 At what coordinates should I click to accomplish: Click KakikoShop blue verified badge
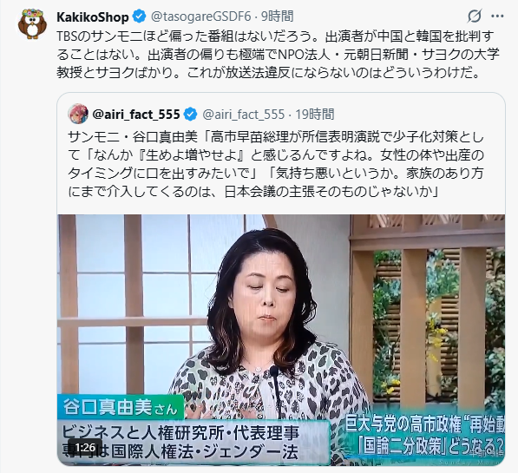(139, 16)
